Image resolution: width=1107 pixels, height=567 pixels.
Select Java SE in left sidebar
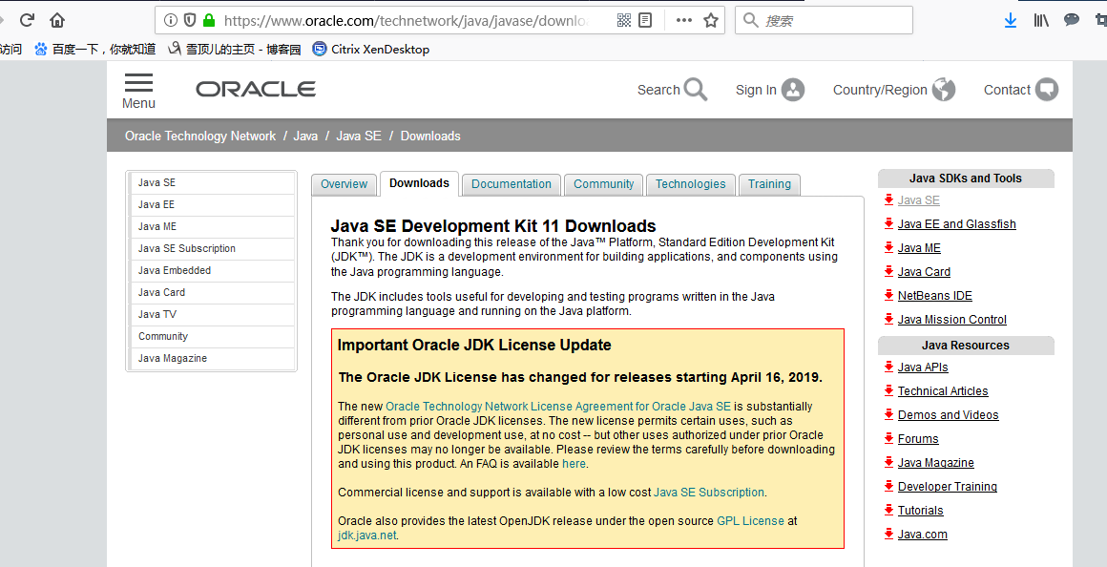coord(212,183)
